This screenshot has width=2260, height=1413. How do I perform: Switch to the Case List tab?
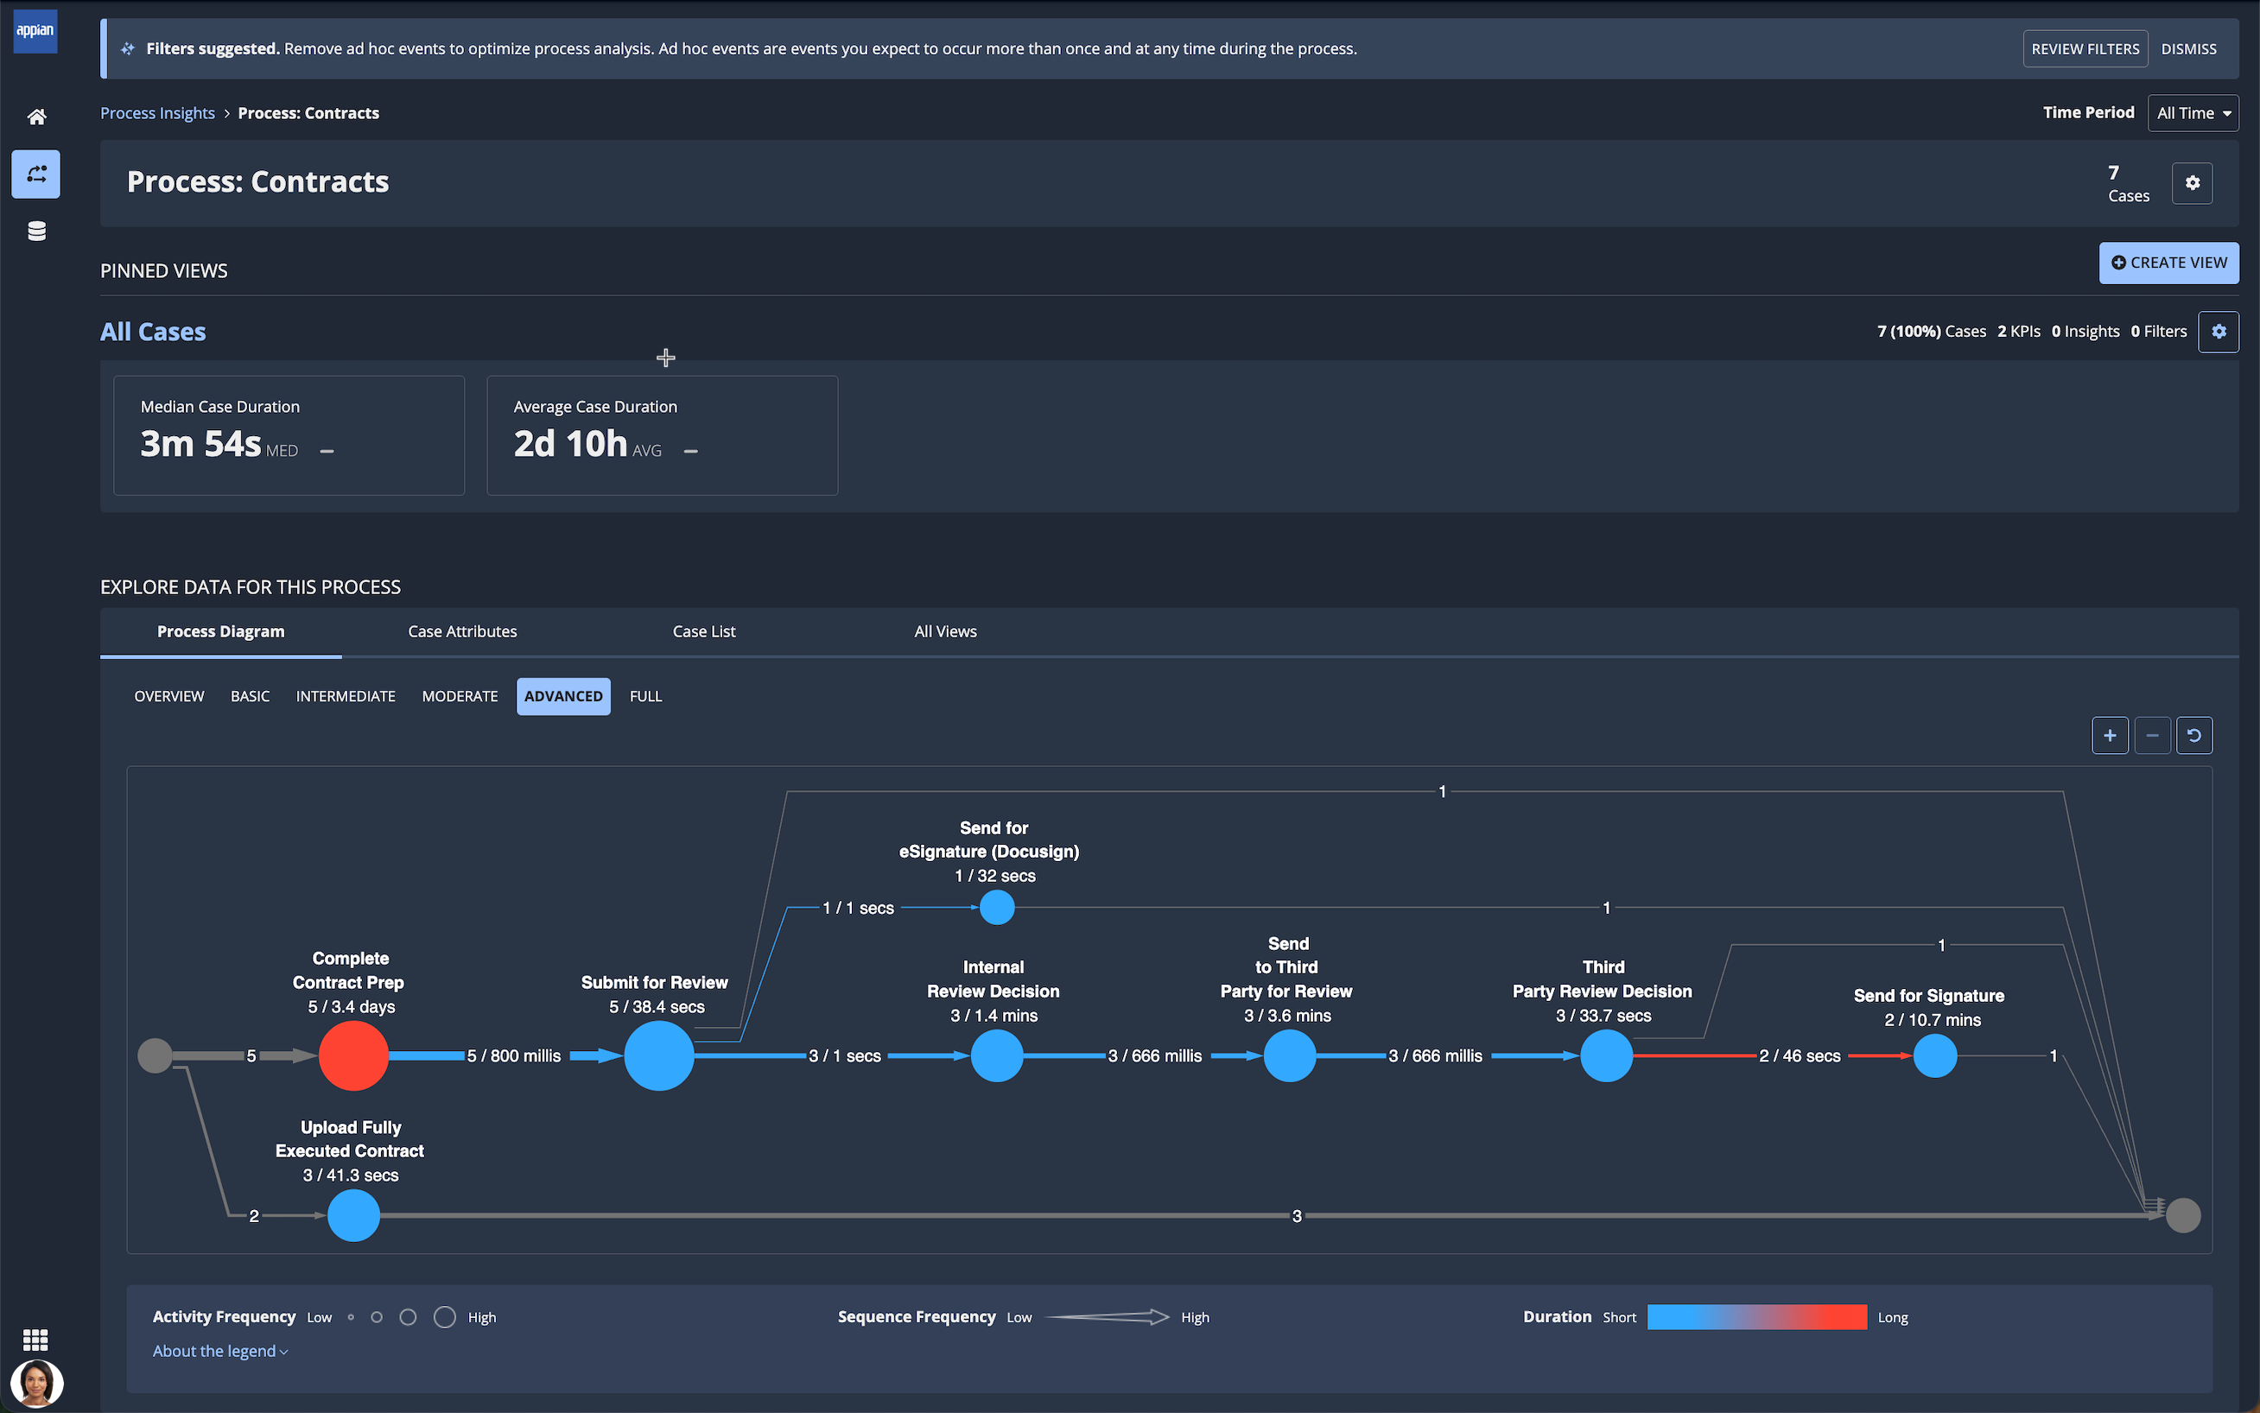tap(704, 631)
